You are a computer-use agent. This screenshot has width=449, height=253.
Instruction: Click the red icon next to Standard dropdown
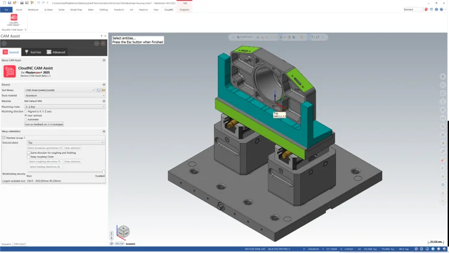pos(426,9)
